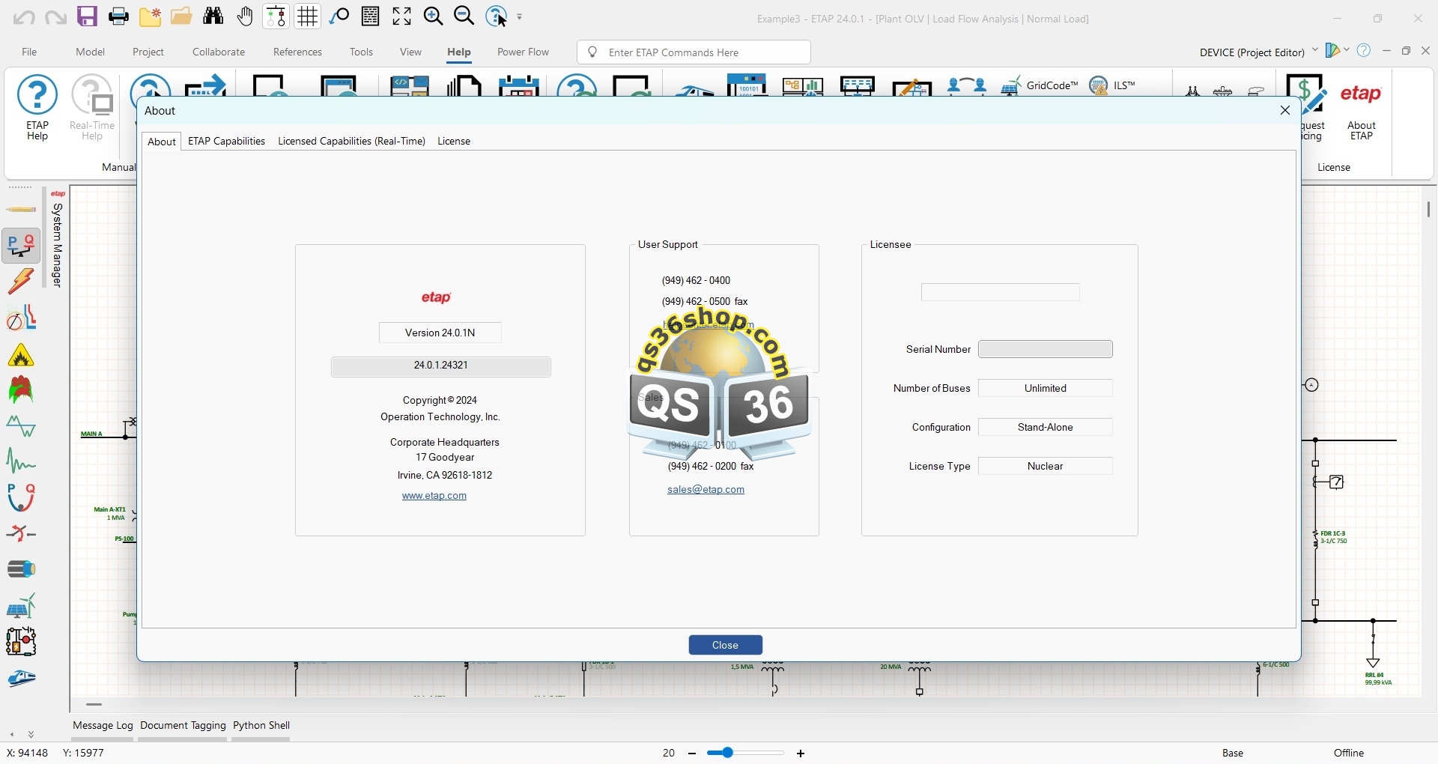Open the Project ribbon tab
This screenshot has width=1438, height=764.
(x=148, y=52)
